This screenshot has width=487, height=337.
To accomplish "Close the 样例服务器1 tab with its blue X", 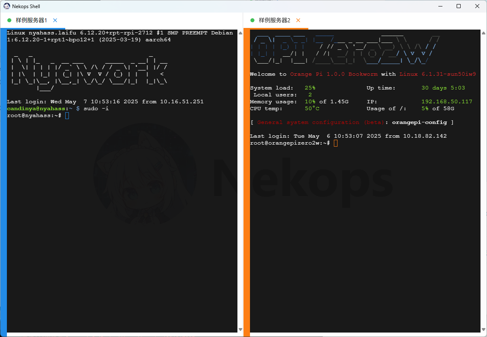I will coord(55,20).
